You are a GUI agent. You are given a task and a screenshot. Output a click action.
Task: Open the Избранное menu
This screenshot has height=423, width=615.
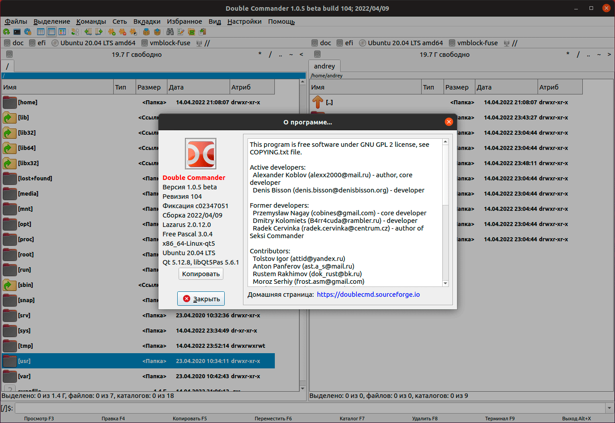point(184,21)
